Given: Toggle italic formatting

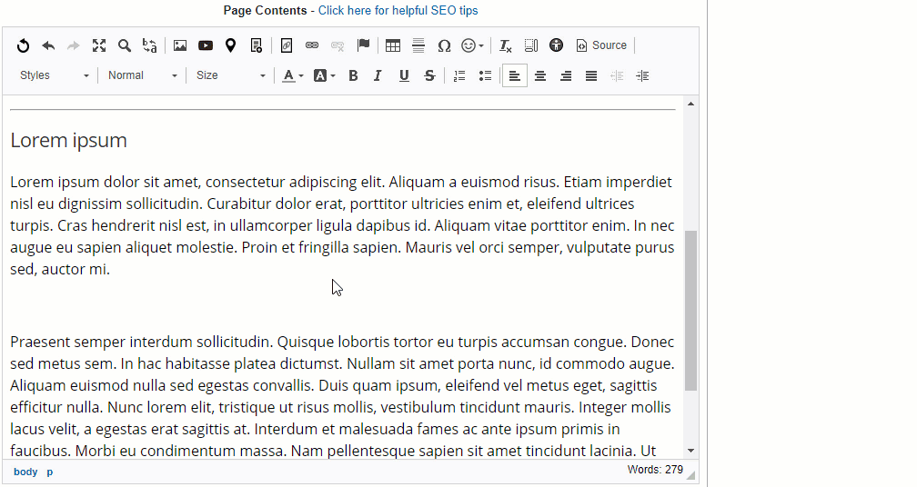Looking at the screenshot, I should 378,75.
